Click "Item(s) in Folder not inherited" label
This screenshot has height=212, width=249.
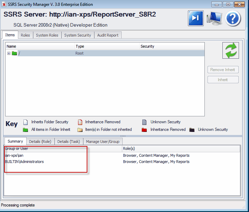(x=108, y=129)
